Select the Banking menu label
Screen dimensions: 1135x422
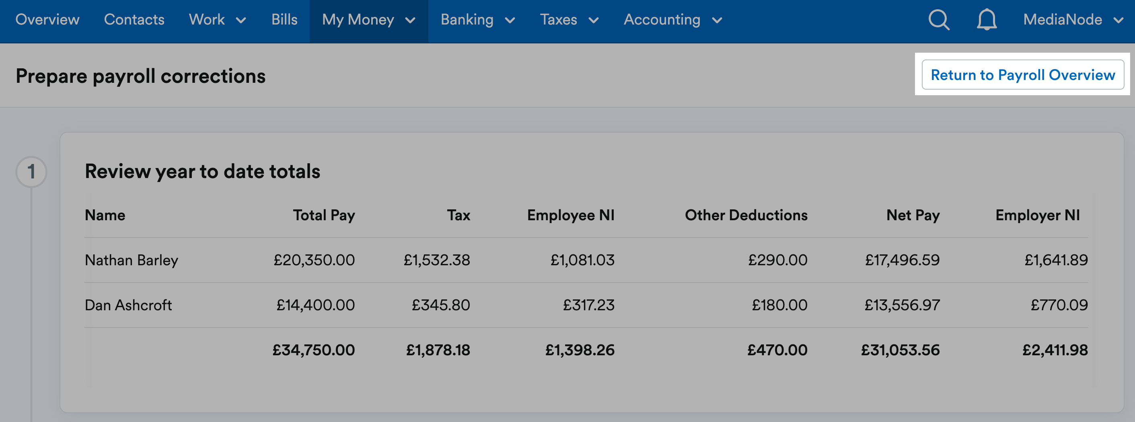pyautogui.click(x=467, y=20)
